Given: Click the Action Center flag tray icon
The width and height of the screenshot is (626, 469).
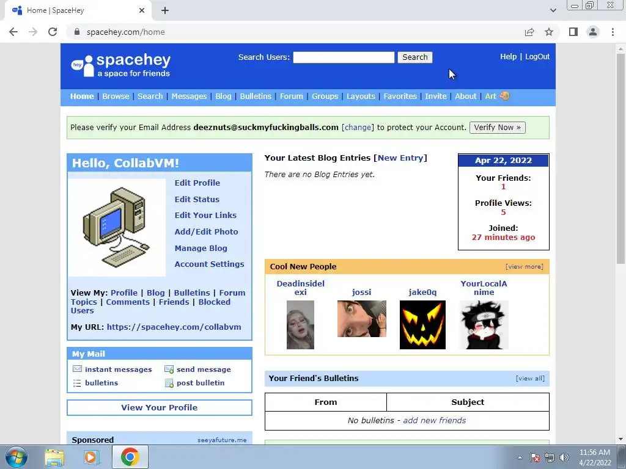Looking at the screenshot, I should click(x=534, y=457).
